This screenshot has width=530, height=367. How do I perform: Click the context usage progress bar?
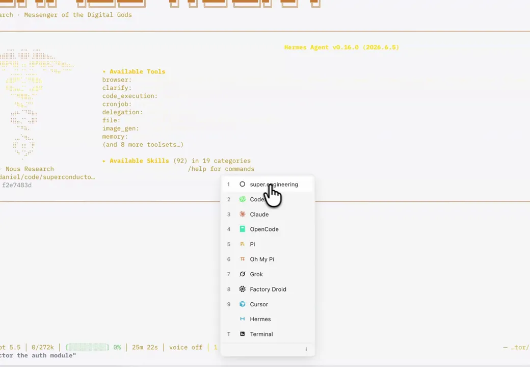(88, 348)
